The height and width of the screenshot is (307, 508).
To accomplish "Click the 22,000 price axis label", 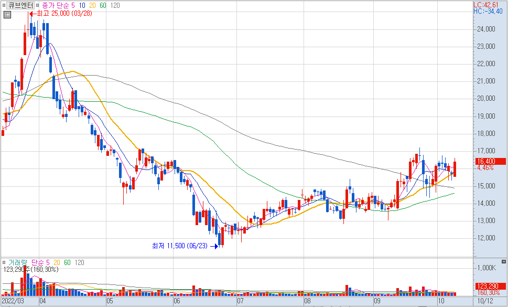I will (486, 64).
